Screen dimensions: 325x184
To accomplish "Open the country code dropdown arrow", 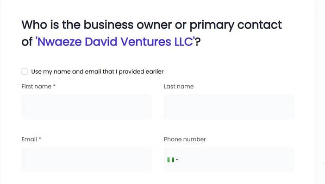I will pyautogui.click(x=177, y=159).
